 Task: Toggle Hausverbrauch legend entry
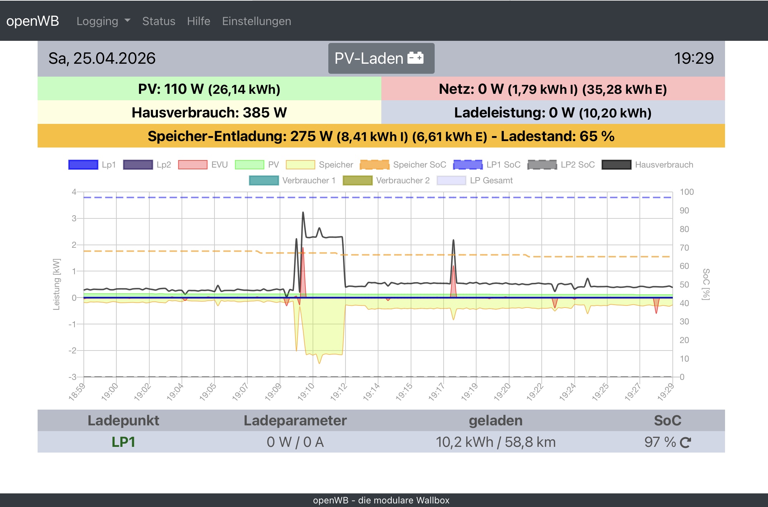tap(616, 165)
